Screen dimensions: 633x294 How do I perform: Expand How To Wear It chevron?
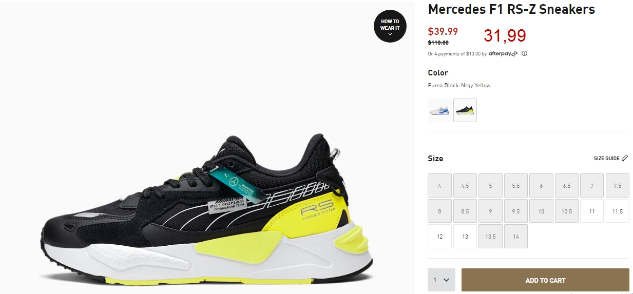390,34
